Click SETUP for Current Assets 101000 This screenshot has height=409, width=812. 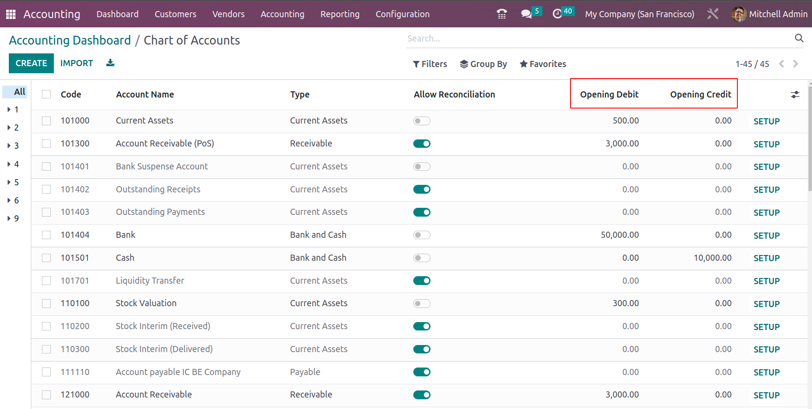(x=767, y=121)
